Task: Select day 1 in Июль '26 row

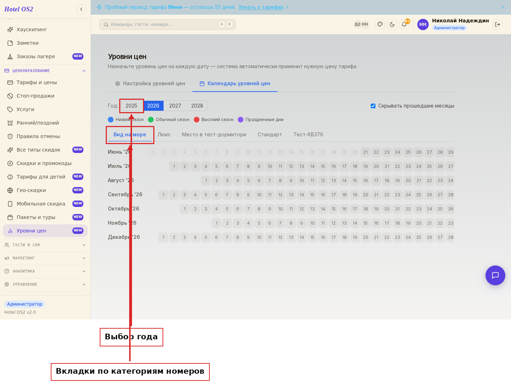Action: coord(174,166)
